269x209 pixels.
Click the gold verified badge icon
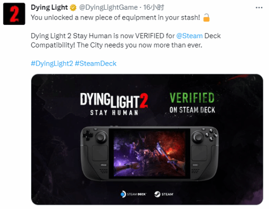pyautogui.click(x=73, y=7)
